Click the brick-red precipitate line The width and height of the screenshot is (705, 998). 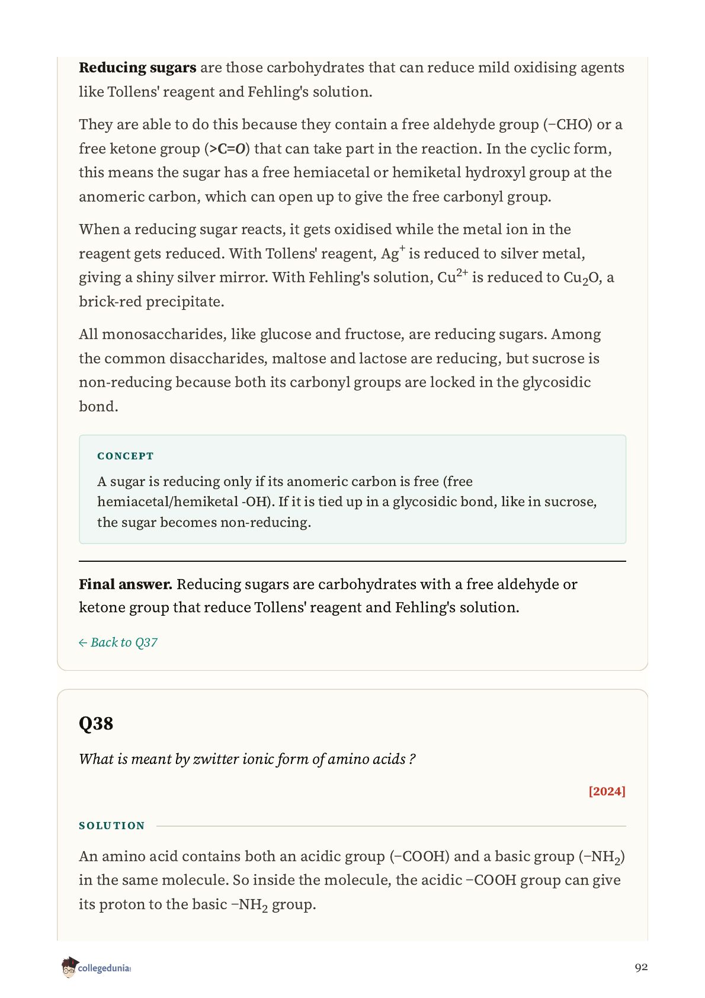pos(152,302)
